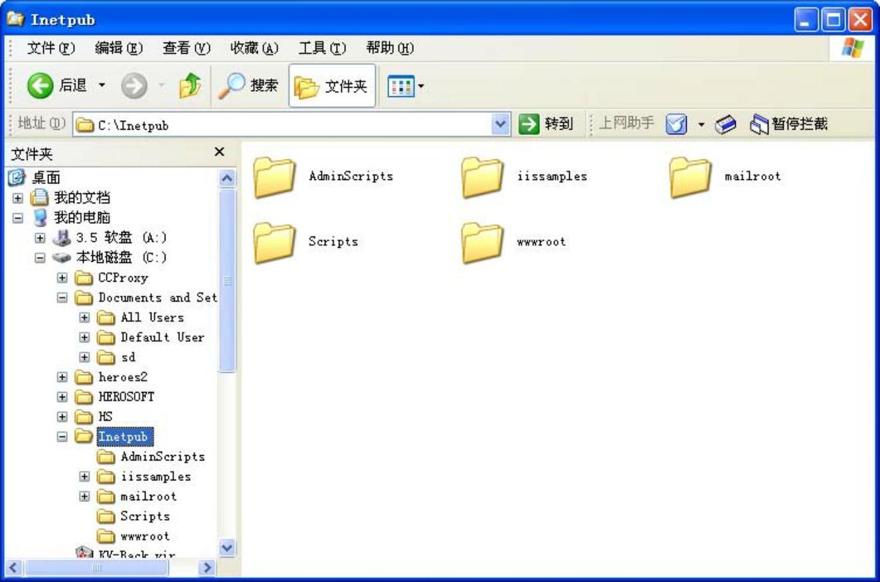Select the CCProxy folder in the tree

pyautogui.click(x=123, y=278)
